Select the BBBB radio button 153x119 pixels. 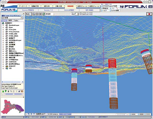click(138, 114)
